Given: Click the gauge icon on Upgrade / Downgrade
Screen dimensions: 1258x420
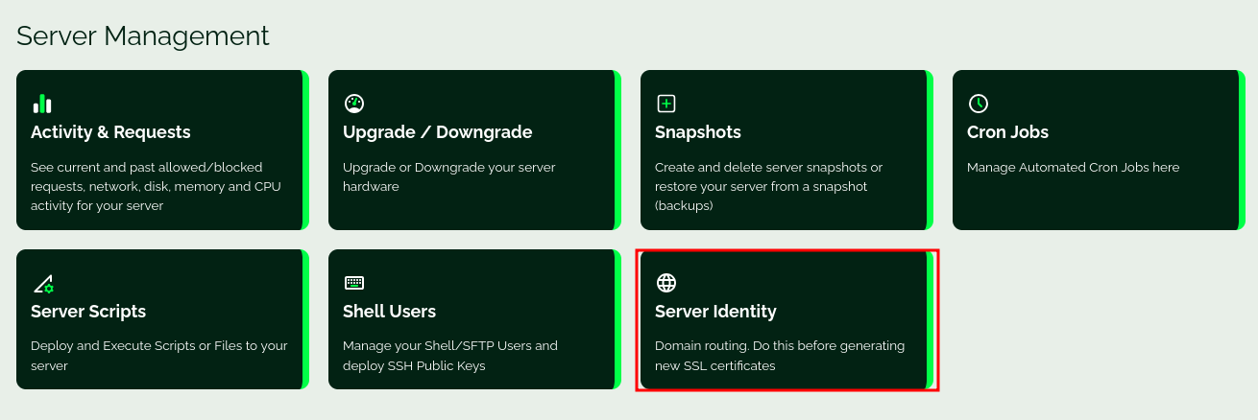Looking at the screenshot, I should pyautogui.click(x=354, y=104).
